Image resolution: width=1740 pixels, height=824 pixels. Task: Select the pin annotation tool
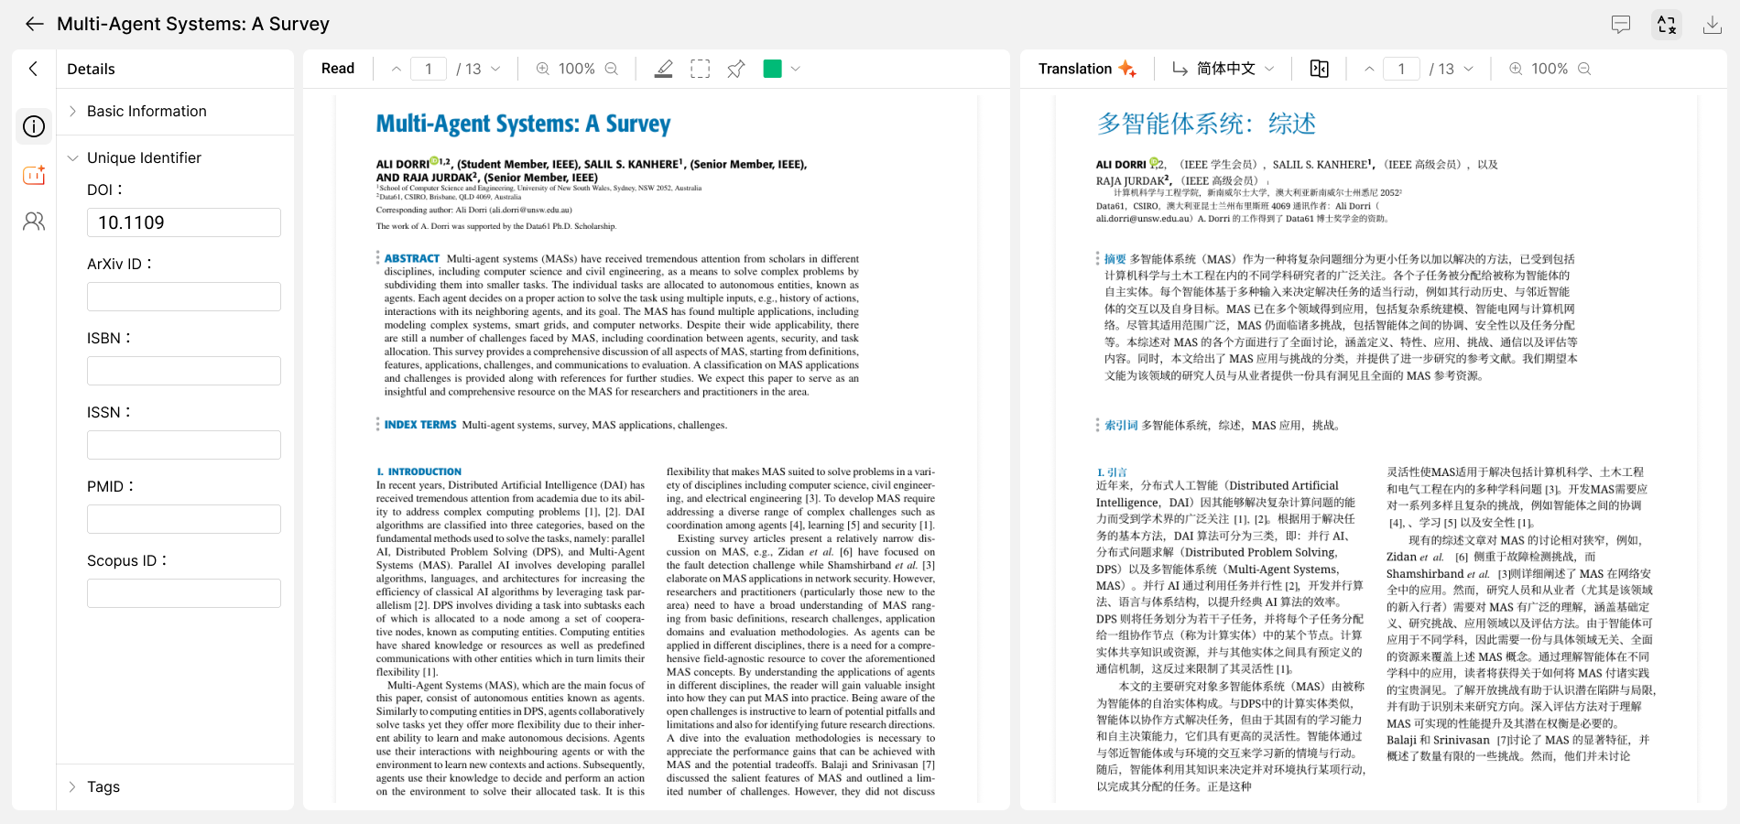pyautogui.click(x=736, y=69)
